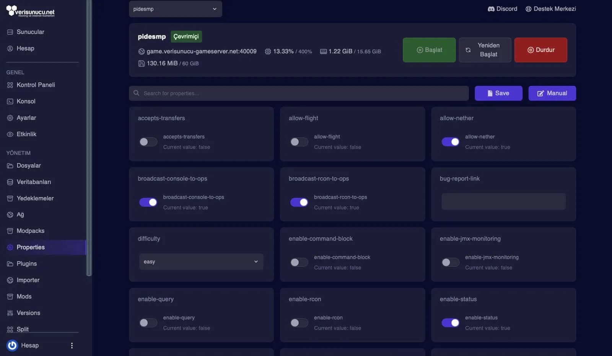The image size is (612, 356).
Task: Click the Konsol terminal icon
Action: click(10, 101)
